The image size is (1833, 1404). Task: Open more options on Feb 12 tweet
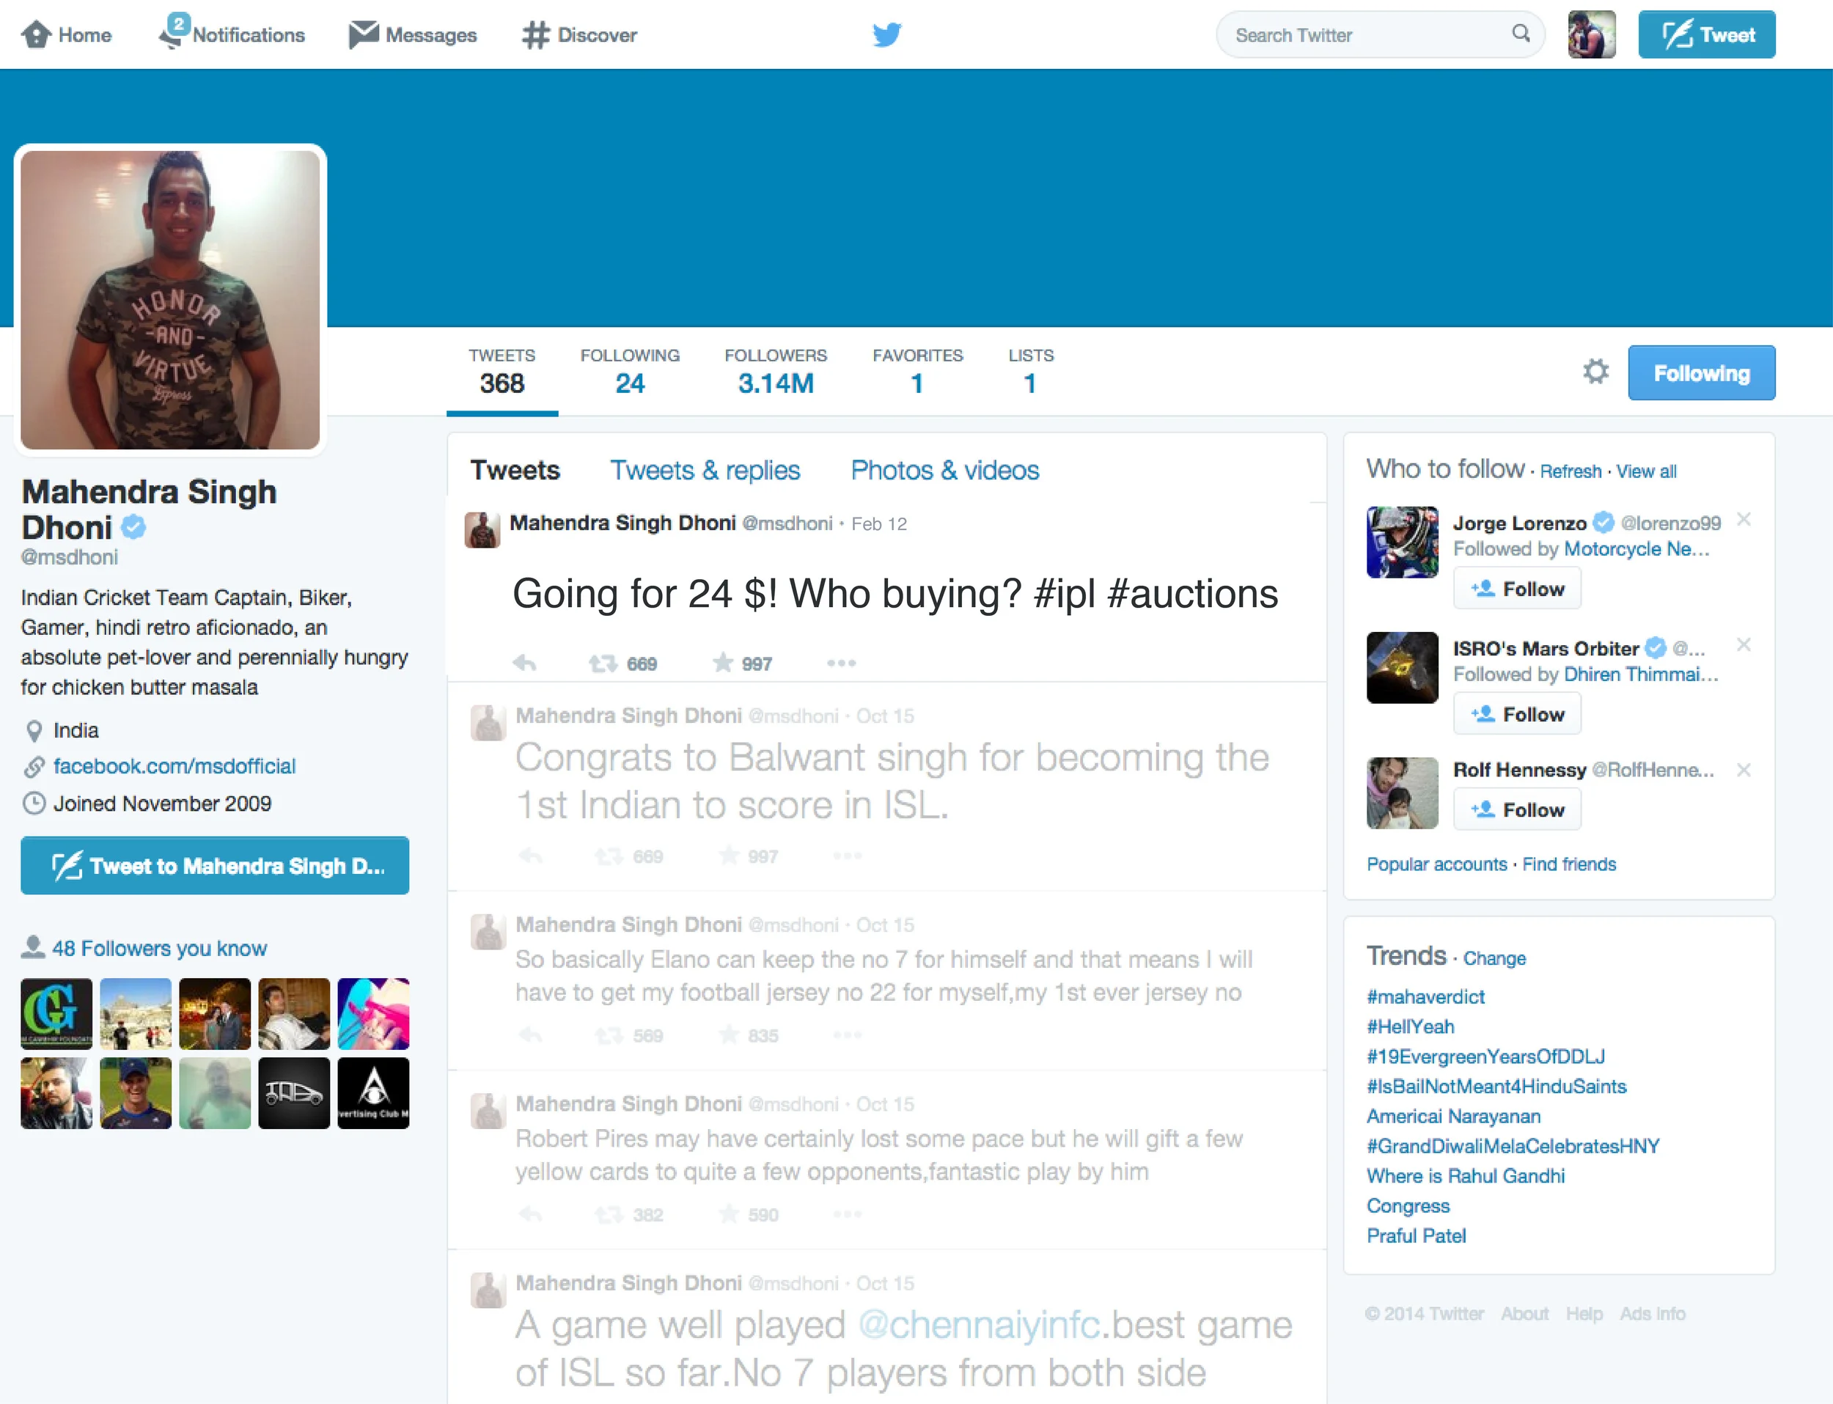pyautogui.click(x=841, y=664)
